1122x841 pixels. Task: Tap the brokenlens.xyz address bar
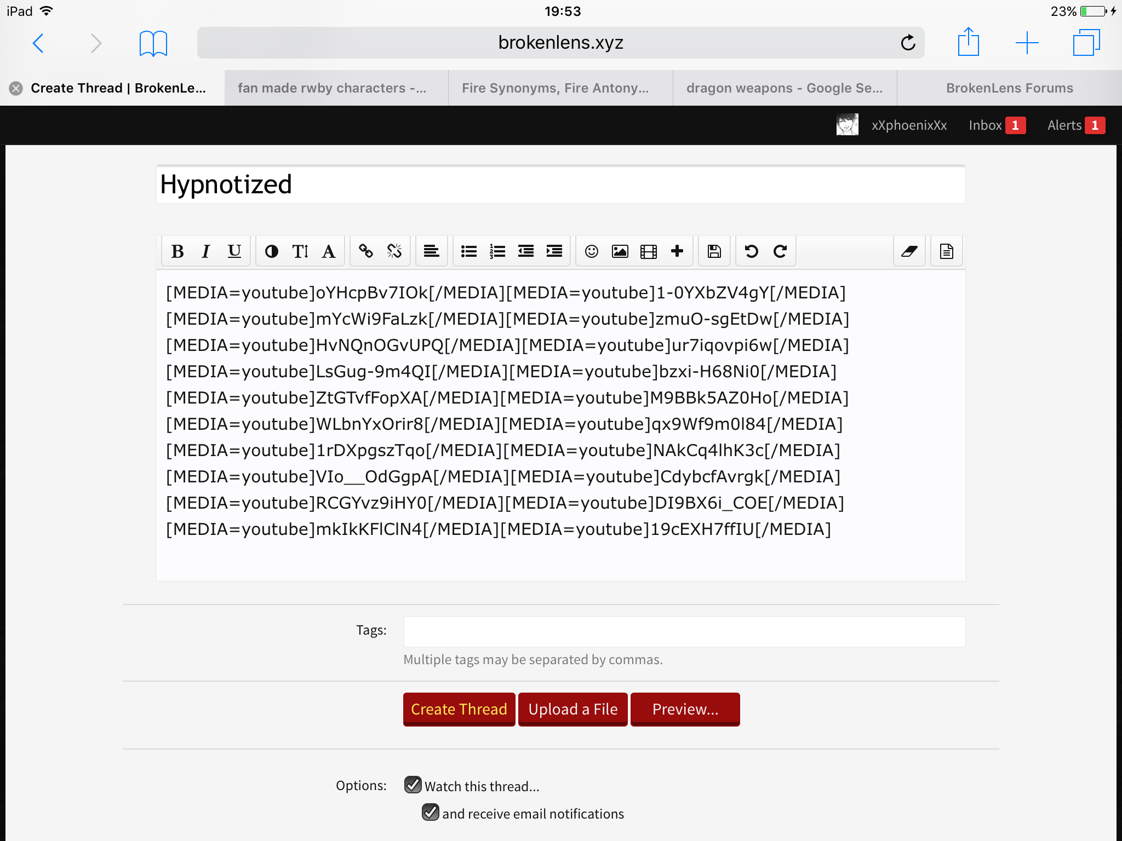tap(560, 43)
